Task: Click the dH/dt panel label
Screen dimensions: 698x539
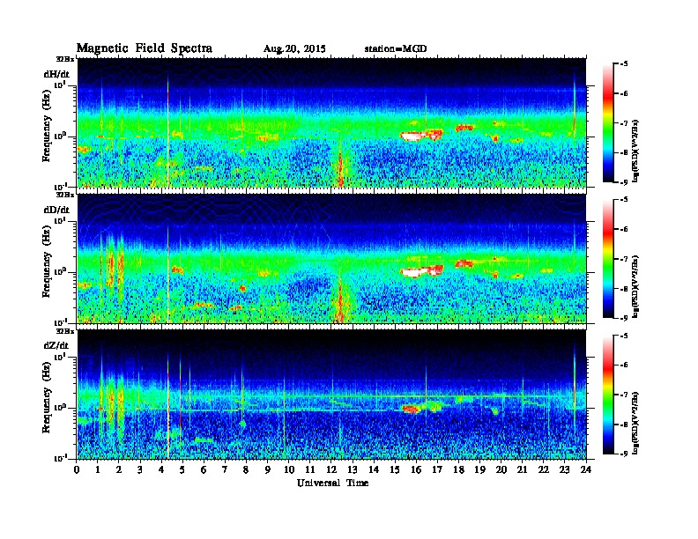Action: pos(56,74)
